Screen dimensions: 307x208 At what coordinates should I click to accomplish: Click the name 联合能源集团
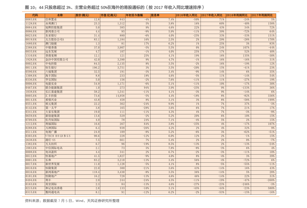(54, 88)
